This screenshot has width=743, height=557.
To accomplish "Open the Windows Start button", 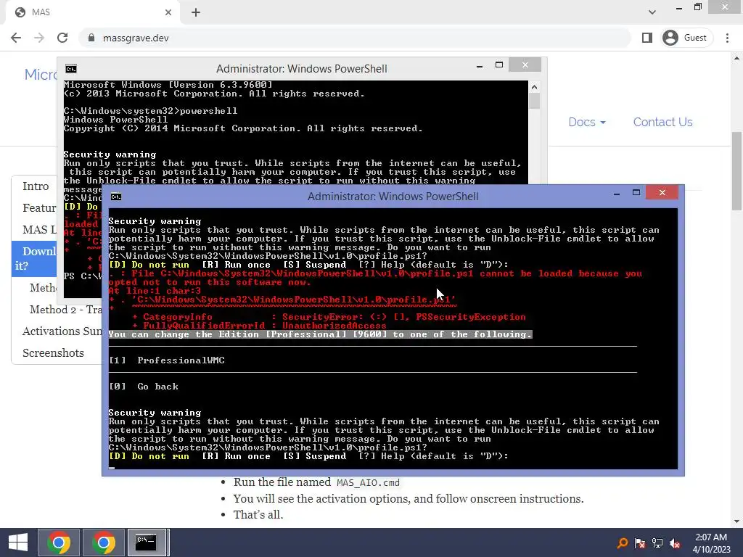I will tap(18, 542).
